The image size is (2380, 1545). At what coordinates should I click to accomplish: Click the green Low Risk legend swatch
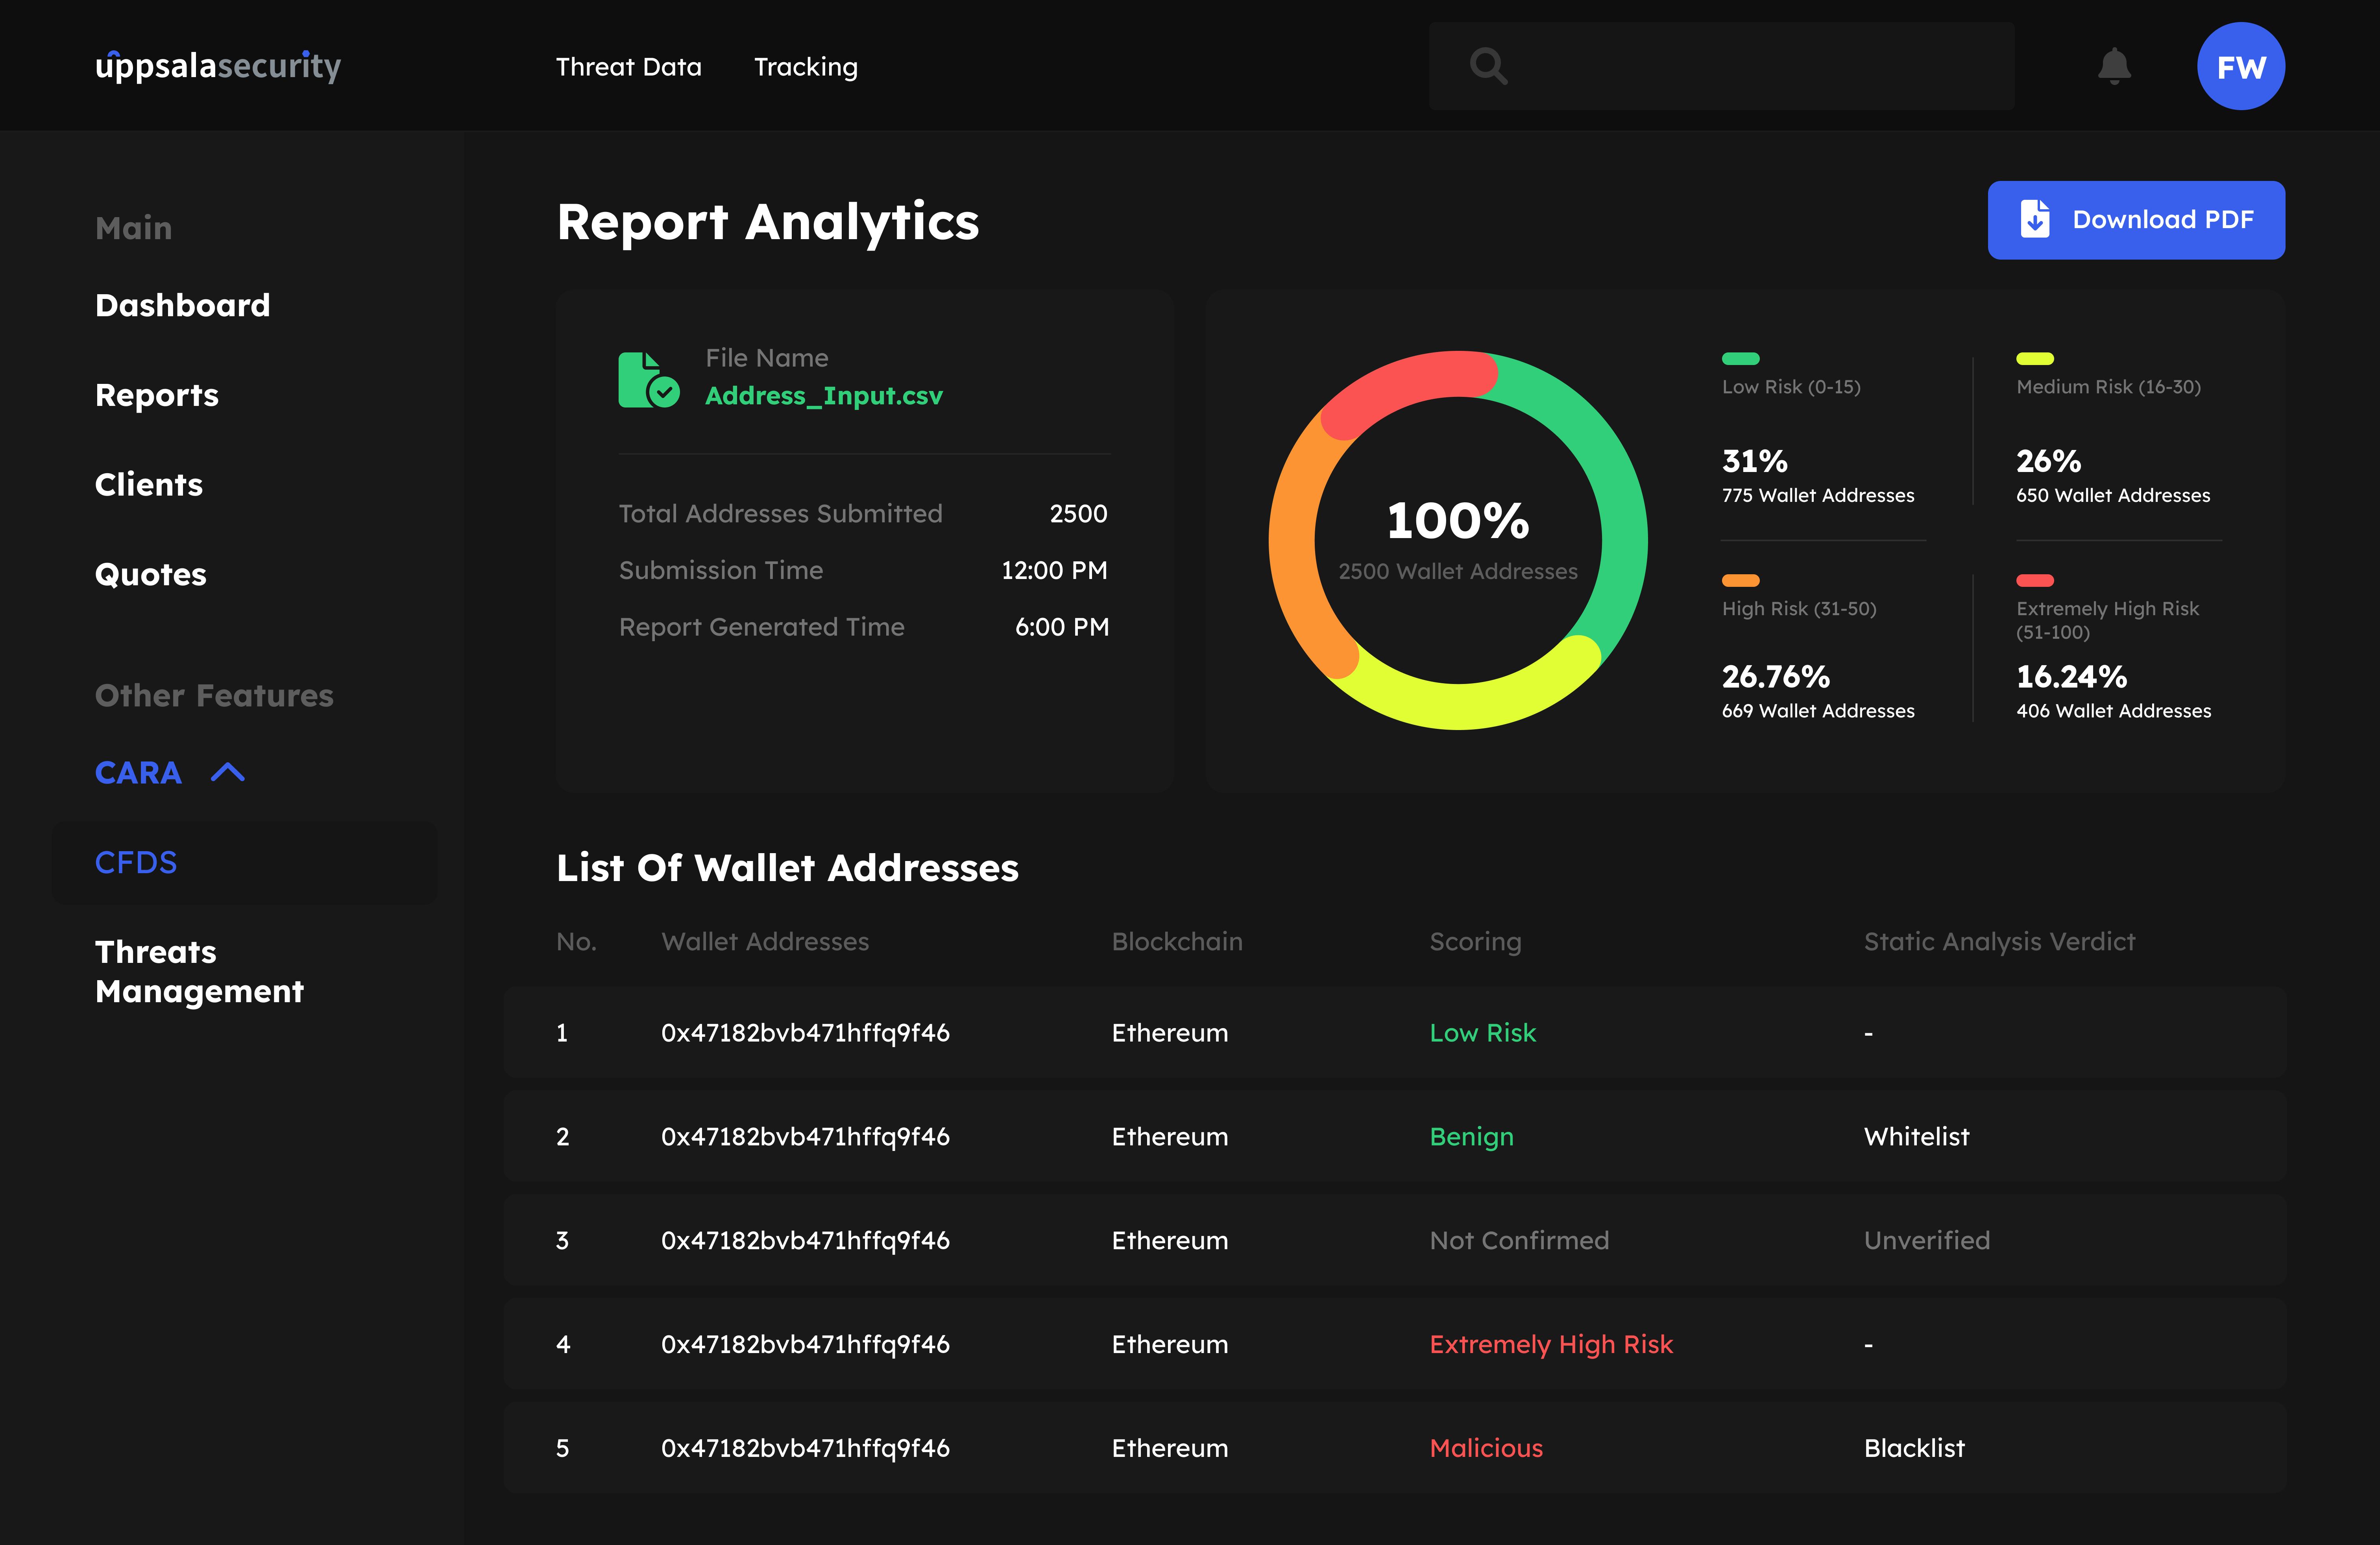click(1740, 359)
